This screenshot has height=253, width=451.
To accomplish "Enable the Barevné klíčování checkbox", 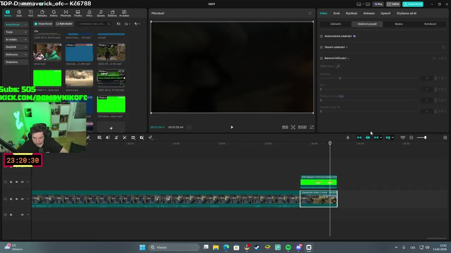I will coord(321,58).
